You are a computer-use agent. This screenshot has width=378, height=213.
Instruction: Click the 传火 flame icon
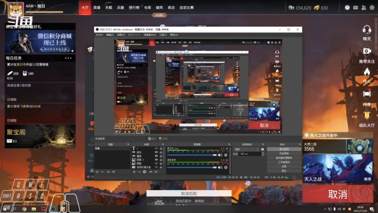[x=367, y=72]
